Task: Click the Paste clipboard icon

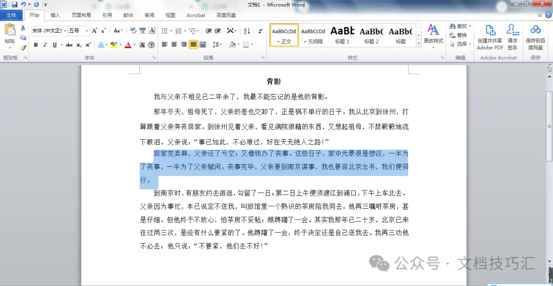Action: [10, 30]
